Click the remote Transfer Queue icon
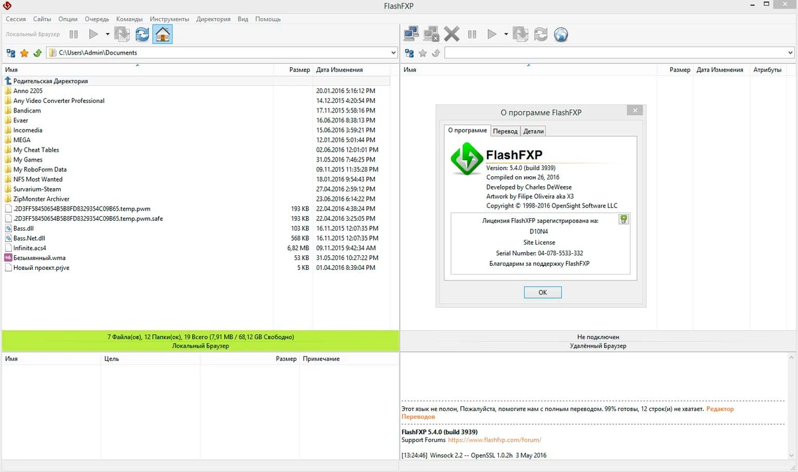The width and height of the screenshot is (798, 472). (521, 34)
